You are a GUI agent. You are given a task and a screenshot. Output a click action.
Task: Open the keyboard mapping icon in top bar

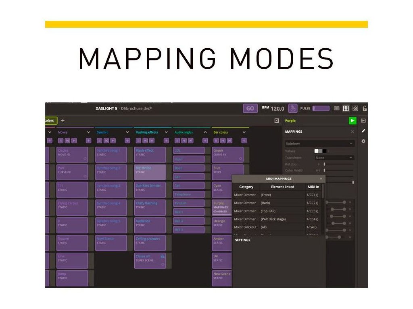coord(336,108)
